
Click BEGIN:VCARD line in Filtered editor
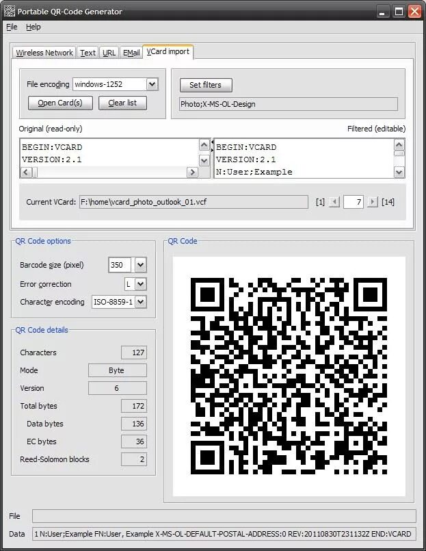pos(246,147)
